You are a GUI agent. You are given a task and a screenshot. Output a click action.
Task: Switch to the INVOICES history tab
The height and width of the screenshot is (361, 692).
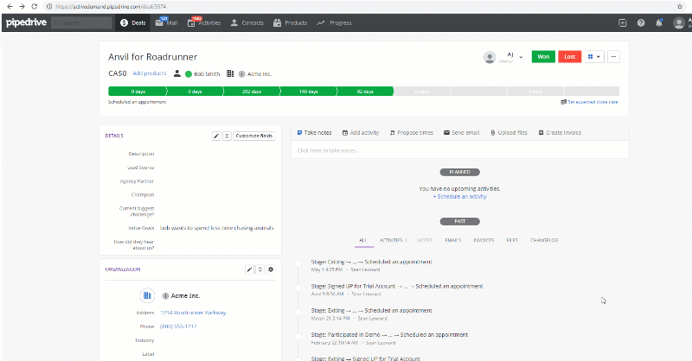point(484,240)
